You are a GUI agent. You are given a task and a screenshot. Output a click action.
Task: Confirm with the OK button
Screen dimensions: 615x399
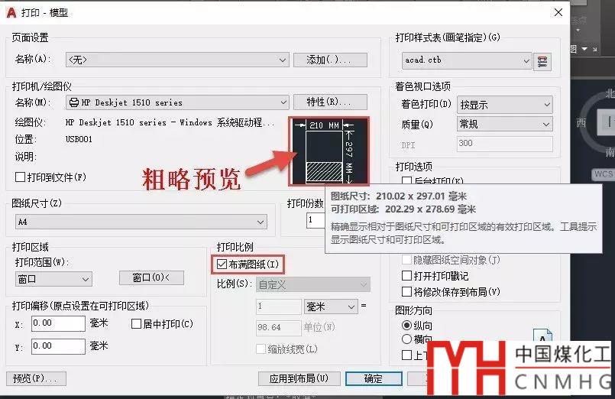pyautogui.click(x=374, y=378)
